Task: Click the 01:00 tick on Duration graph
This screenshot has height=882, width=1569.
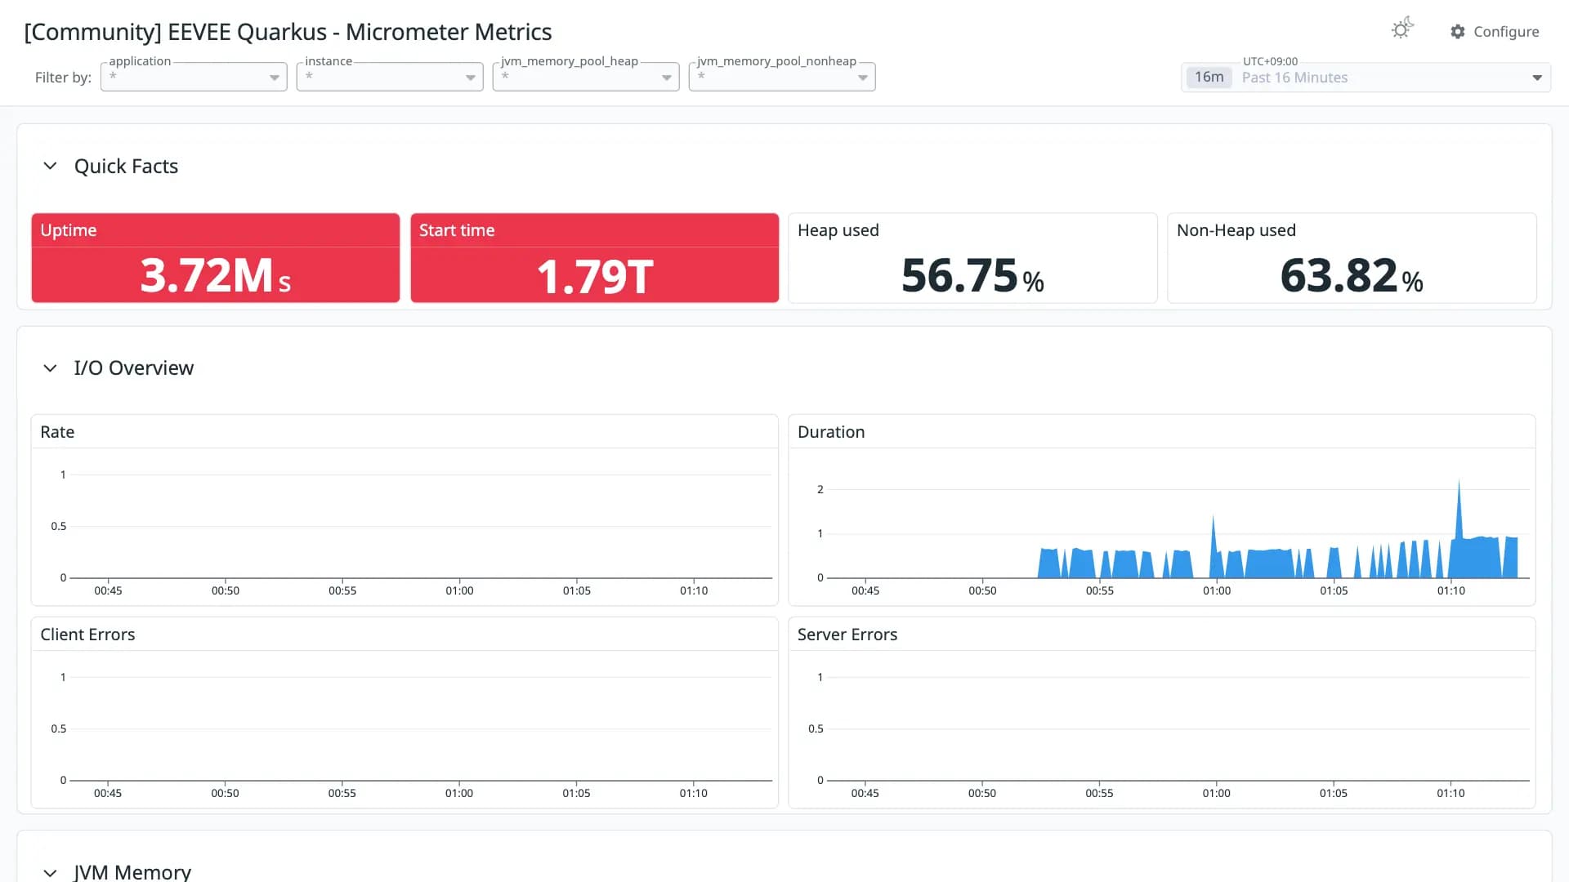Action: click(1216, 590)
